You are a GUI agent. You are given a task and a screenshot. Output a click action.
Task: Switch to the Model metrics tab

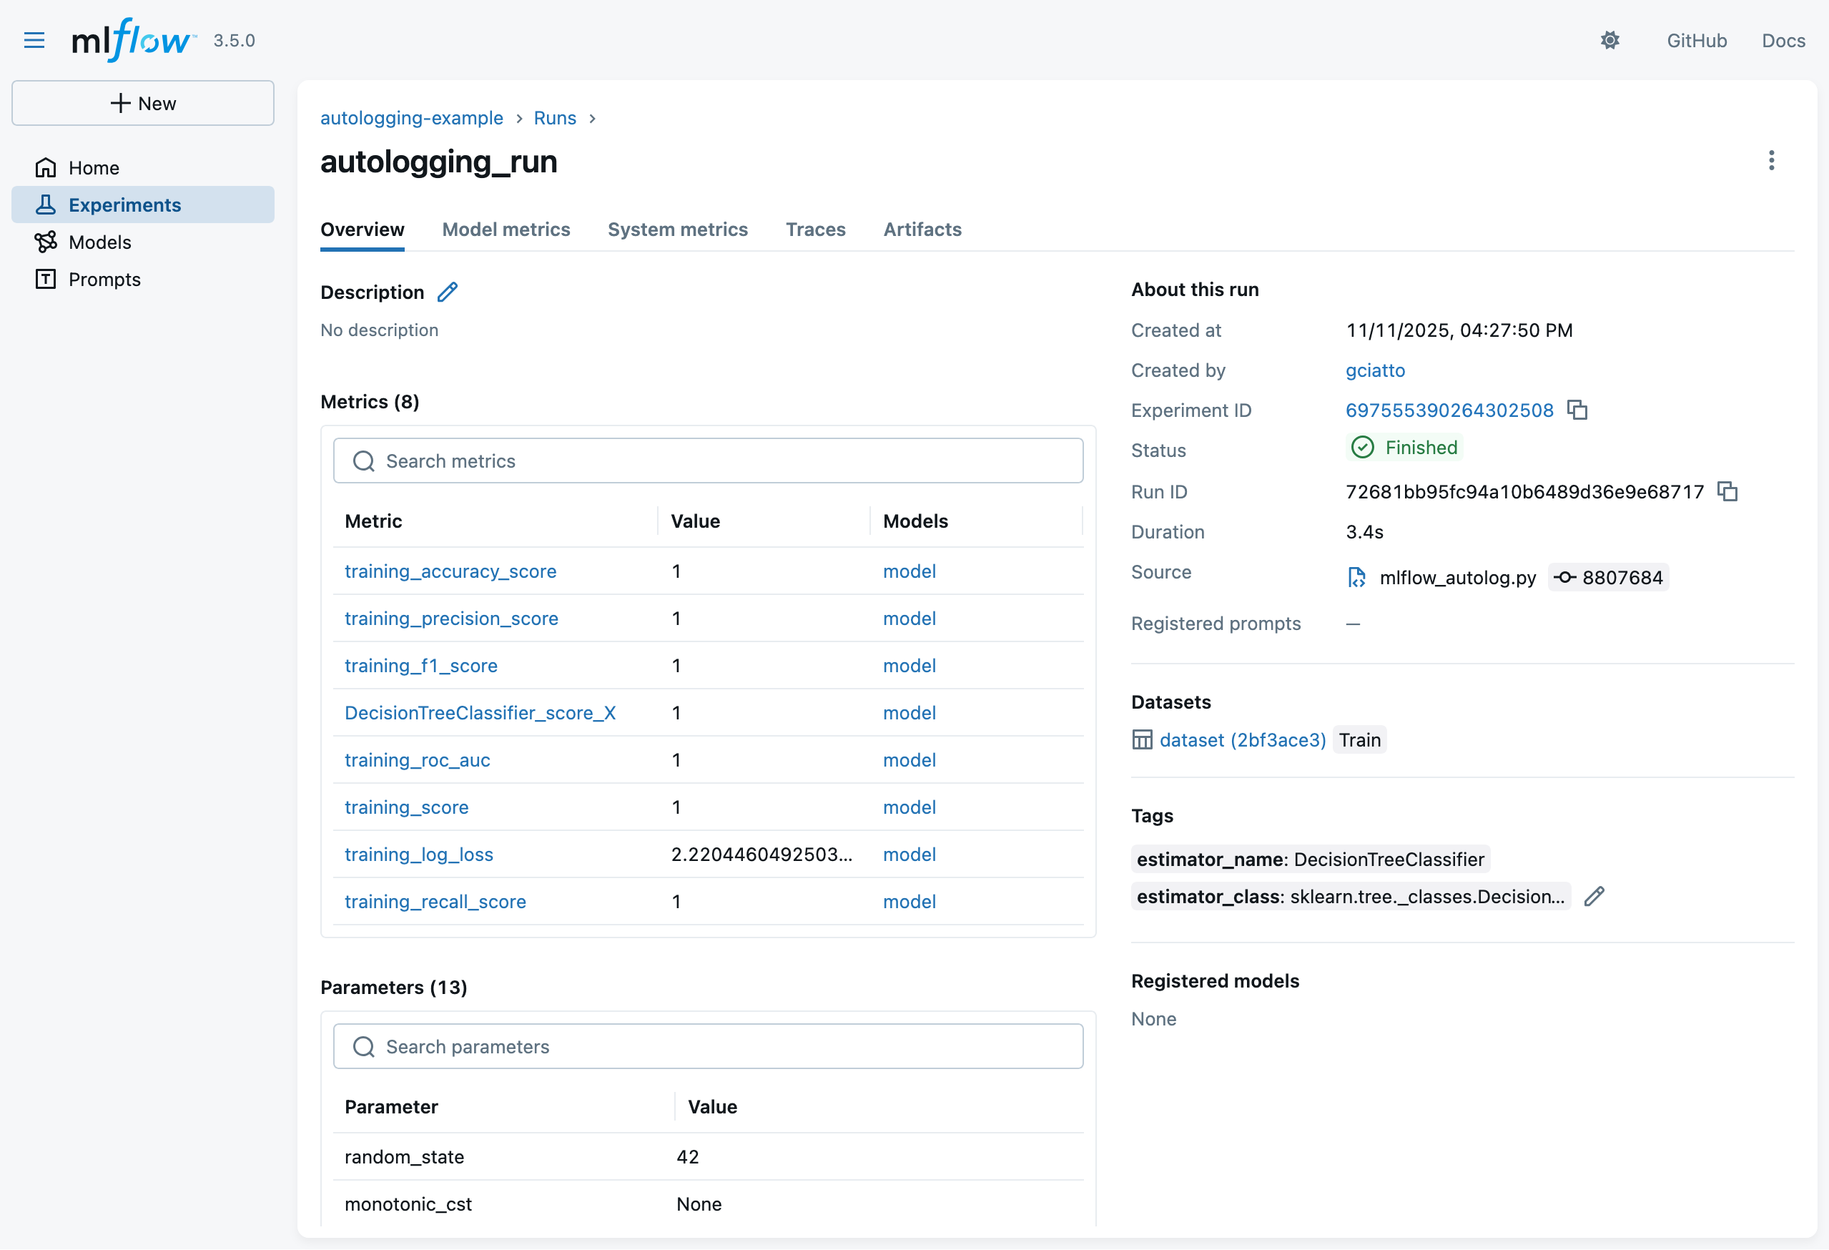tap(506, 229)
